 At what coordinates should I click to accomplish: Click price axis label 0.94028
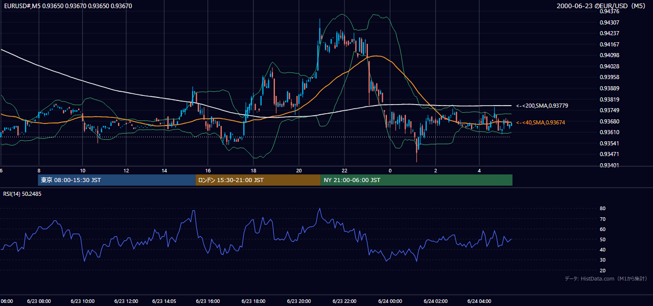pyautogui.click(x=609, y=66)
